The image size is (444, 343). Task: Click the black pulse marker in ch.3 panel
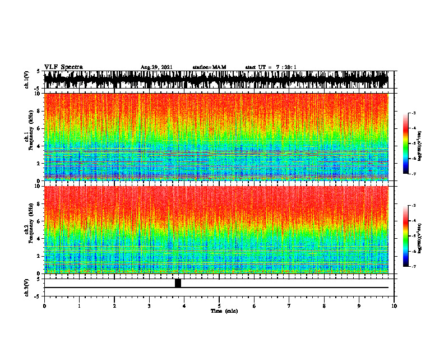coord(178,283)
